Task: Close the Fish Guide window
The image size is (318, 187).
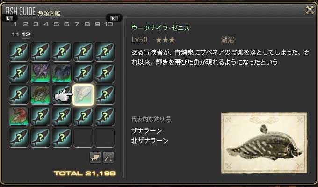Action: tap(310, 10)
